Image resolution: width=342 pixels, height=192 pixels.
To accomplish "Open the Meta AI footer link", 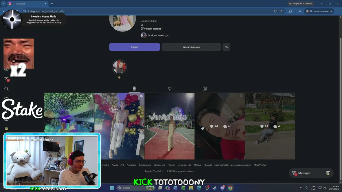I will click(x=198, y=165).
